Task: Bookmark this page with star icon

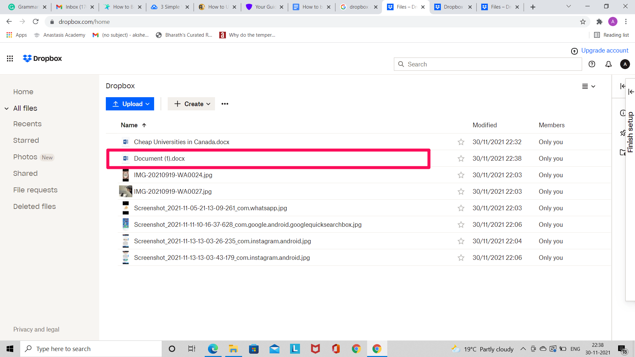Action: (583, 22)
